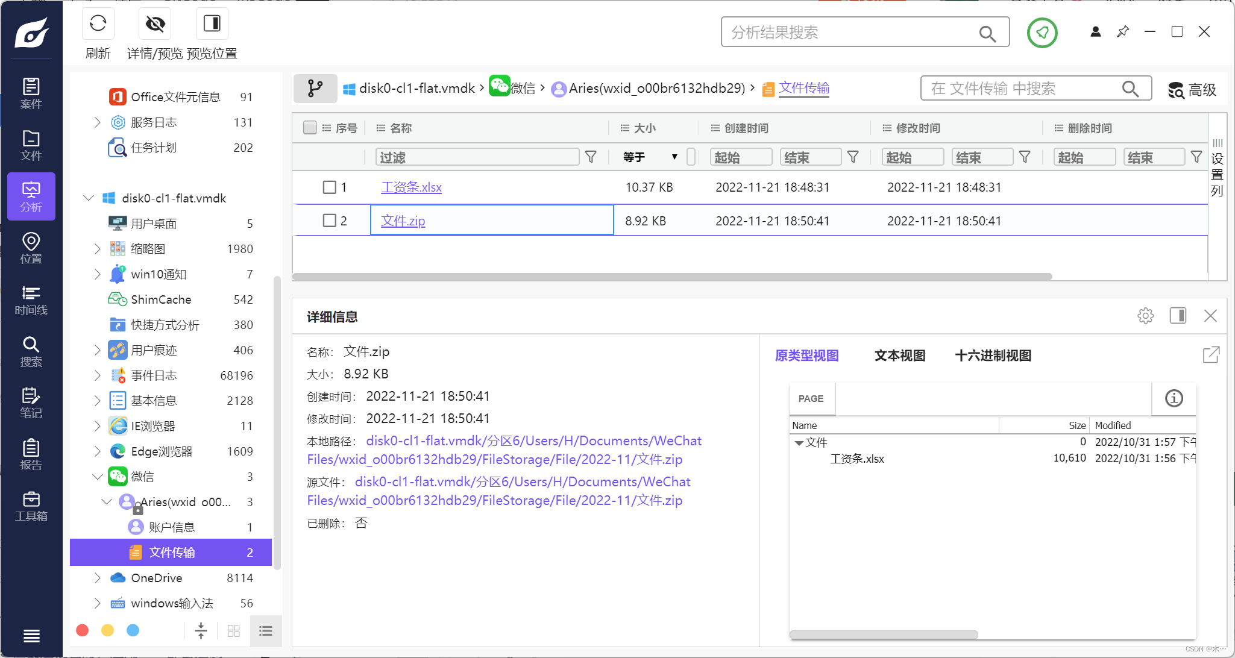Click the 高级 advanced search button
Viewport: 1235px width, 658px height.
click(1192, 90)
